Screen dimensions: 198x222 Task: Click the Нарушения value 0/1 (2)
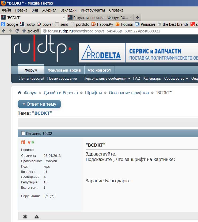click(49, 196)
